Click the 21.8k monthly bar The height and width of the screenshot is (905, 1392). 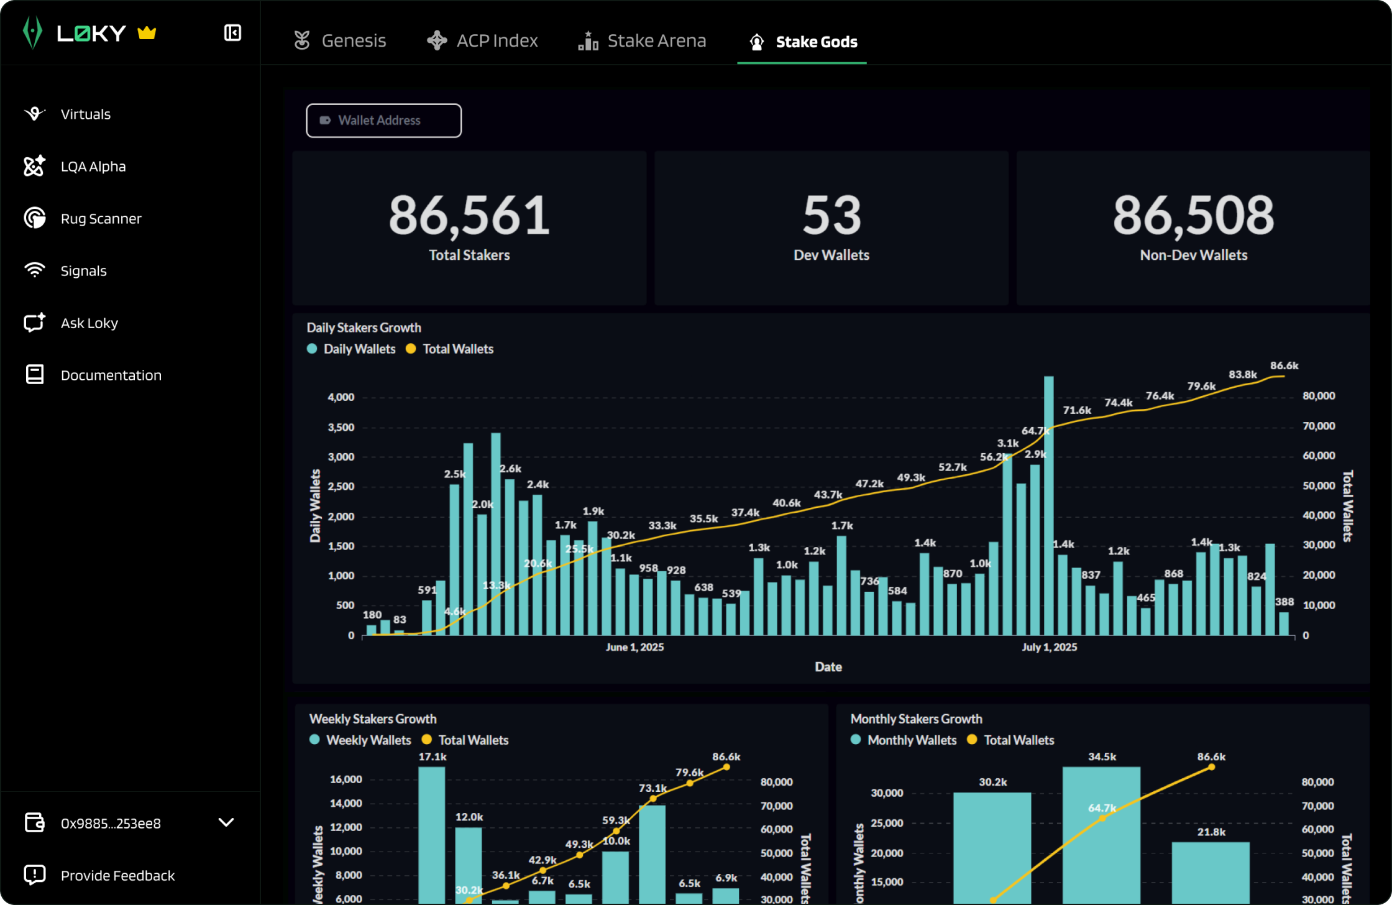tap(1211, 873)
